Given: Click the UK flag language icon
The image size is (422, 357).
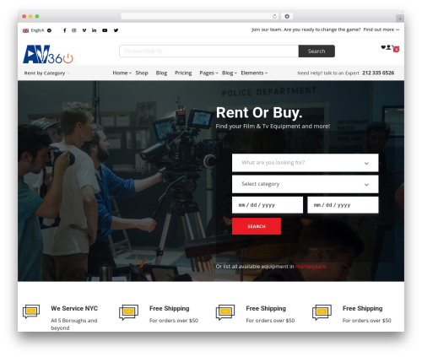Looking at the screenshot, I should click(25, 30).
